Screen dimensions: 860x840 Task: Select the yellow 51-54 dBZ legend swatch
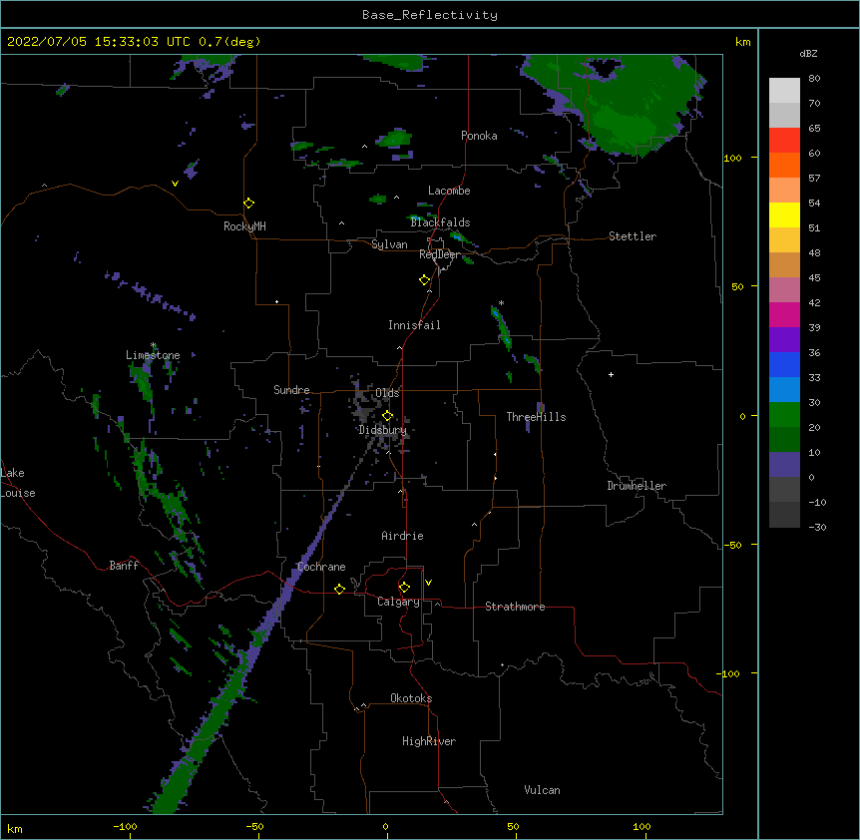pos(784,214)
